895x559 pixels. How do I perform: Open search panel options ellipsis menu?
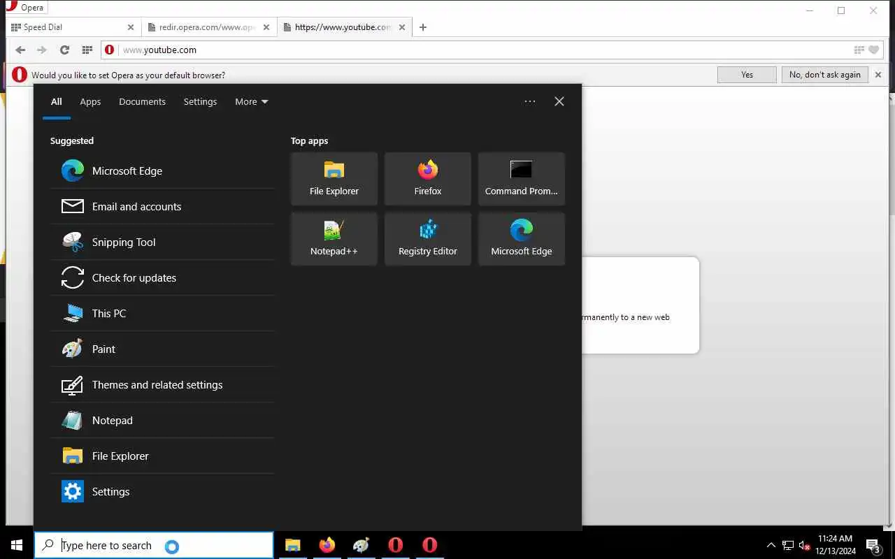[530, 101]
